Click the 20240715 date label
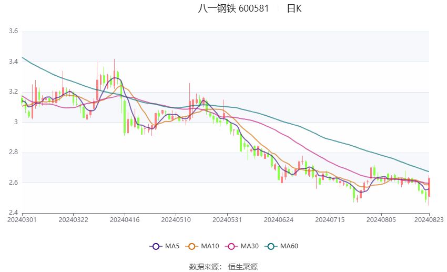Image resolution: width=447 pixels, height=272 pixels. [x=330, y=220]
